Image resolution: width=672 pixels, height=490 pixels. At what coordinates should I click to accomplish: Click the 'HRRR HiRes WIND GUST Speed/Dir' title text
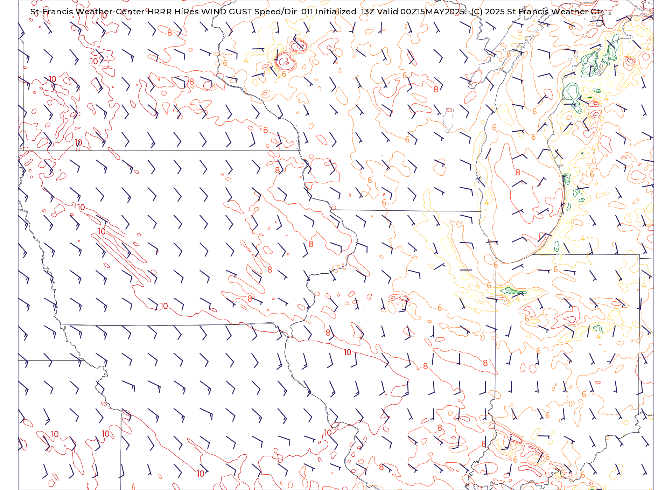222,12
